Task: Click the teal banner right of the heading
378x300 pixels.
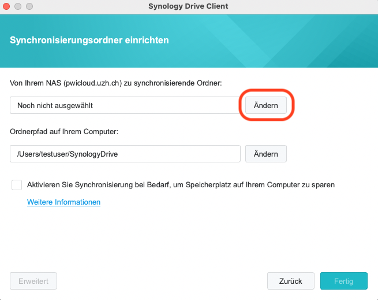Action: pyautogui.click(x=272, y=41)
